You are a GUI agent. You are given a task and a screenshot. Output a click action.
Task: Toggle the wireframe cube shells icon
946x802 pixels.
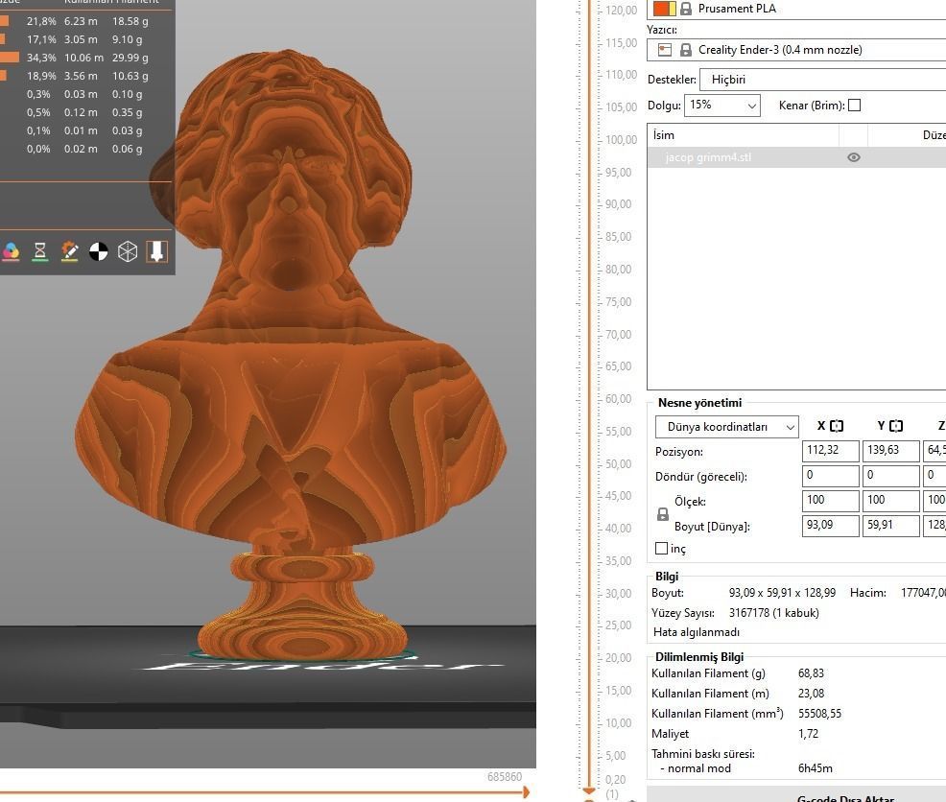tap(128, 251)
